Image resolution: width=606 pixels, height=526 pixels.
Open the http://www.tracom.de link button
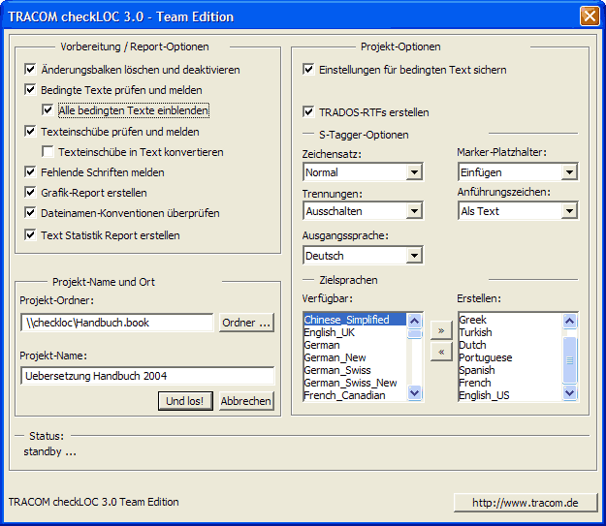(525, 502)
